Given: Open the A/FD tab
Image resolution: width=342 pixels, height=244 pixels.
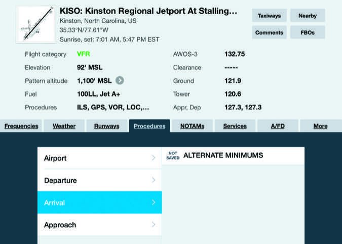Looking at the screenshot, I should 278,126.
